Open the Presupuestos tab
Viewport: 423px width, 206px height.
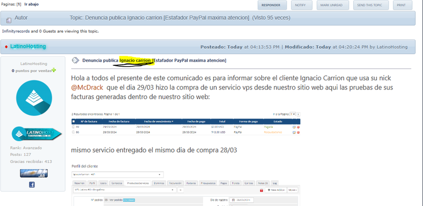[208, 183]
